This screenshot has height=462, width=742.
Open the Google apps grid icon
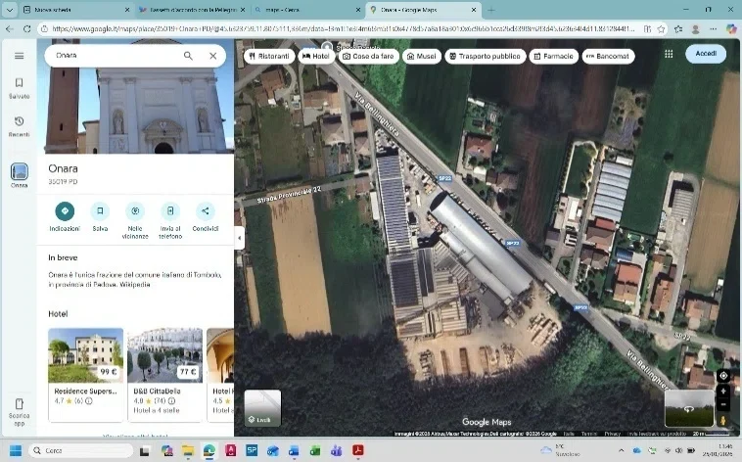coord(669,54)
